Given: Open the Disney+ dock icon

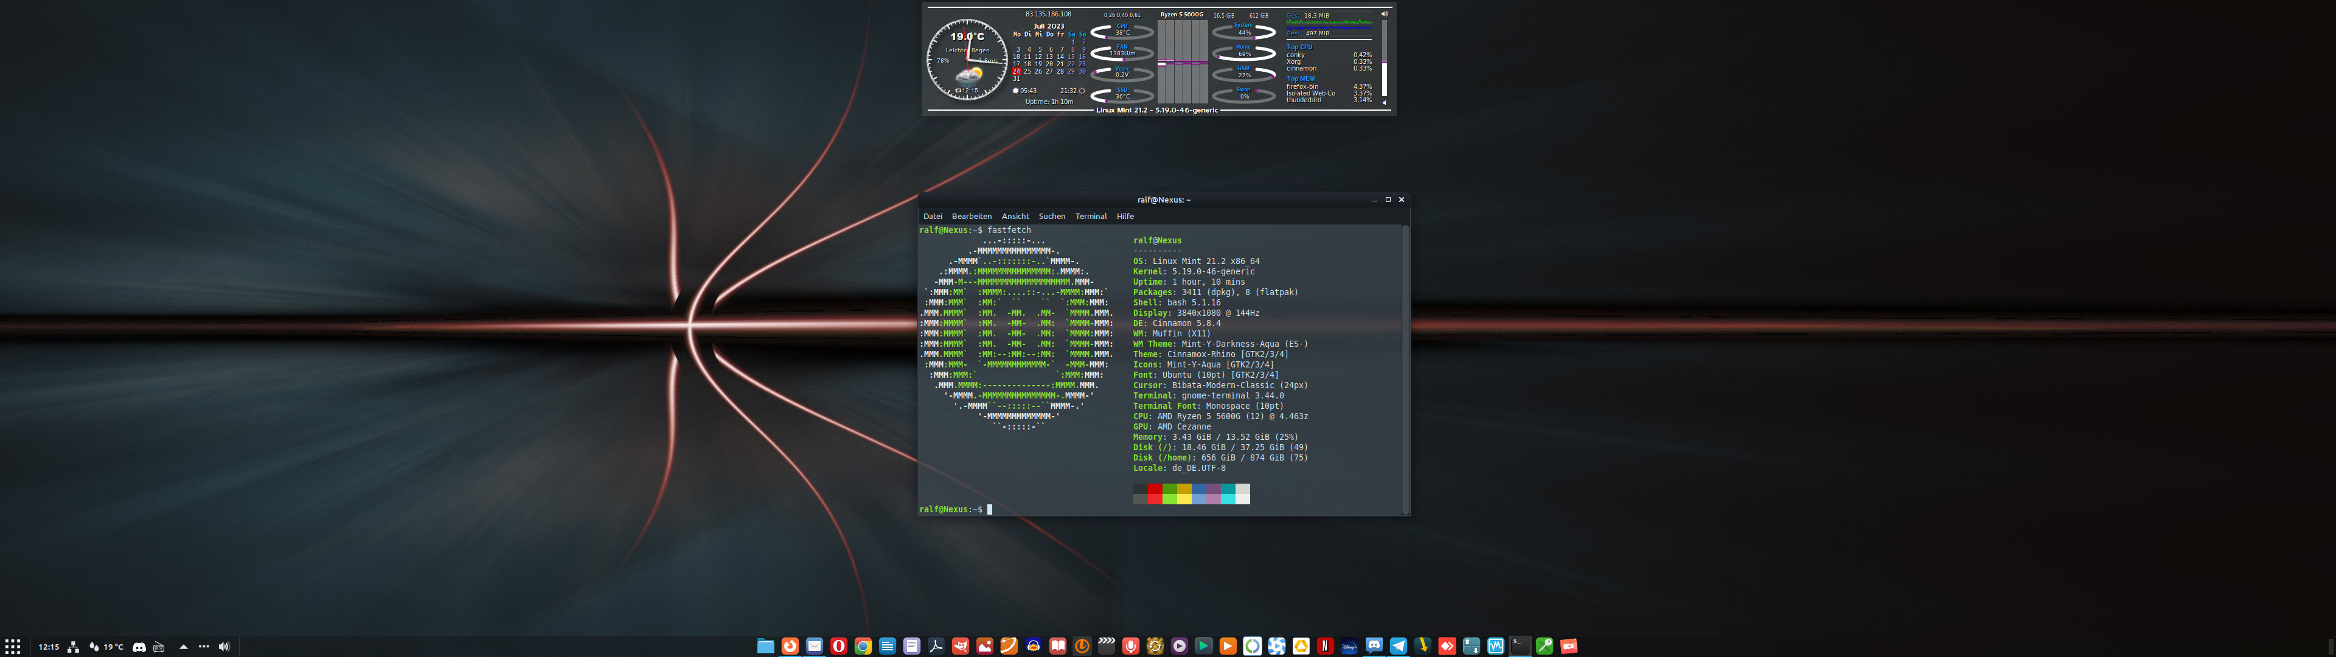Looking at the screenshot, I should point(1349,646).
